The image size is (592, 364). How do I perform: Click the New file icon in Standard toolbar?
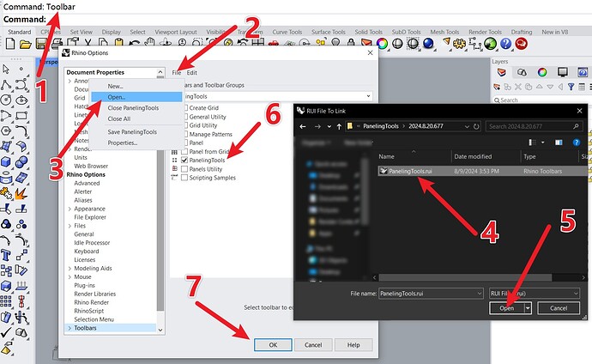tap(10, 44)
